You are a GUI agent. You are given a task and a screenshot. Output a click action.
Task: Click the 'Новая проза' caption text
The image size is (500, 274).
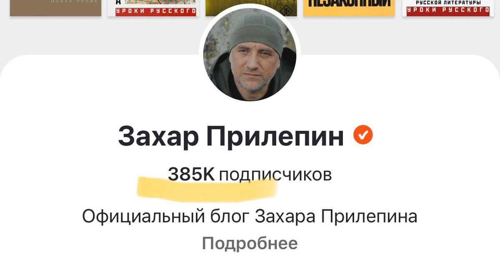(74, 2)
